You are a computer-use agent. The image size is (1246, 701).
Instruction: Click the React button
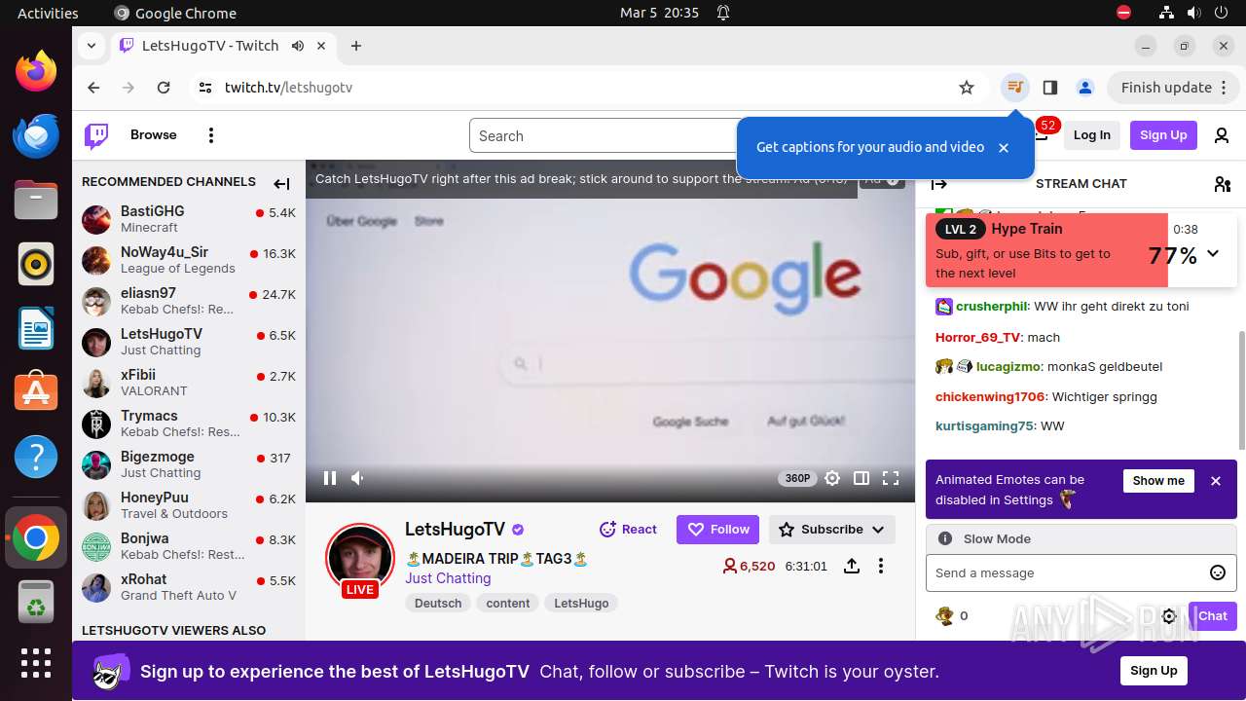[628, 530]
